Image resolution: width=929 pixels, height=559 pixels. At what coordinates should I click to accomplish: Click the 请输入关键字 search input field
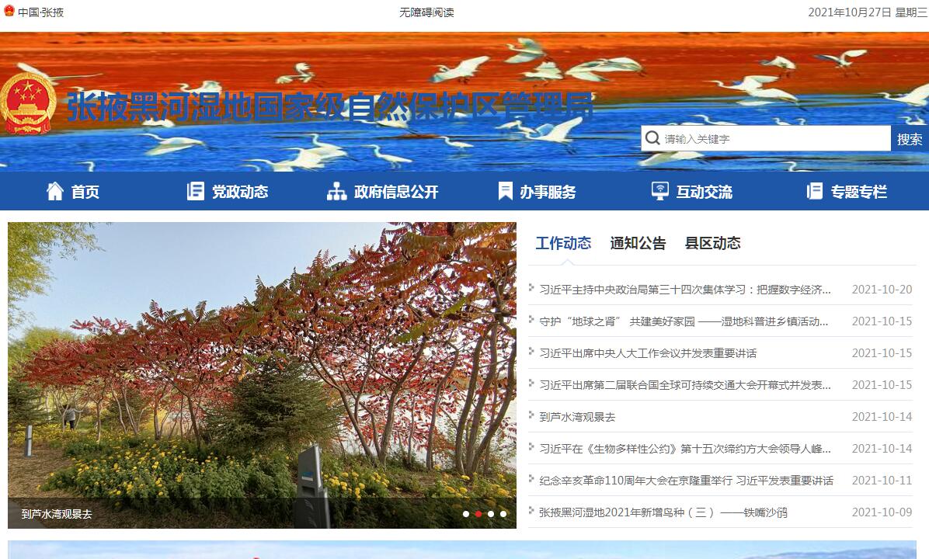(773, 139)
